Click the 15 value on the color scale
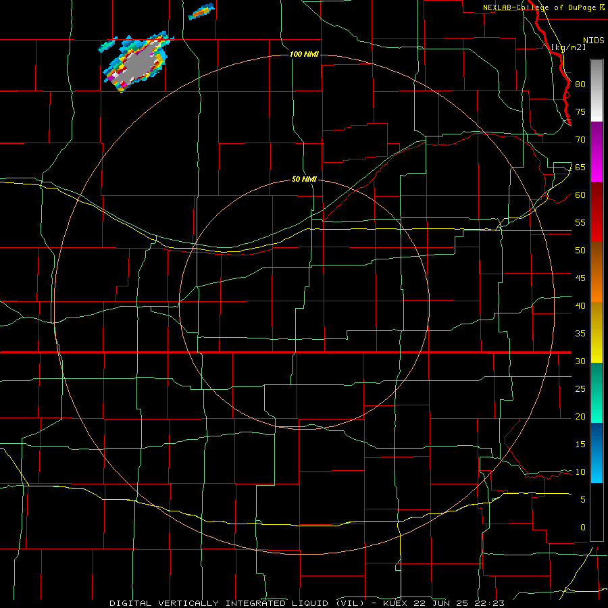Screen dimensions: 608x608 (580, 445)
